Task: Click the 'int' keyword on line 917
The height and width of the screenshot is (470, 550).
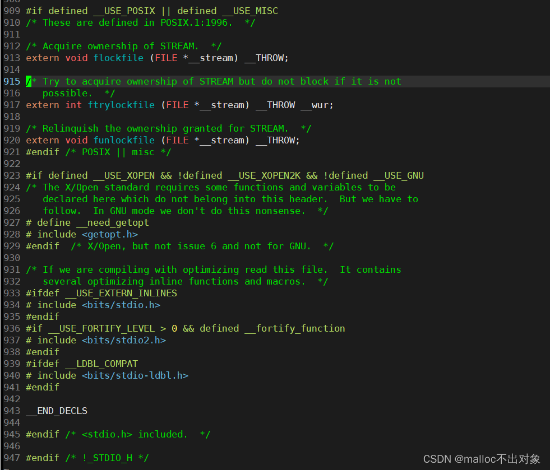Action: coord(73,105)
